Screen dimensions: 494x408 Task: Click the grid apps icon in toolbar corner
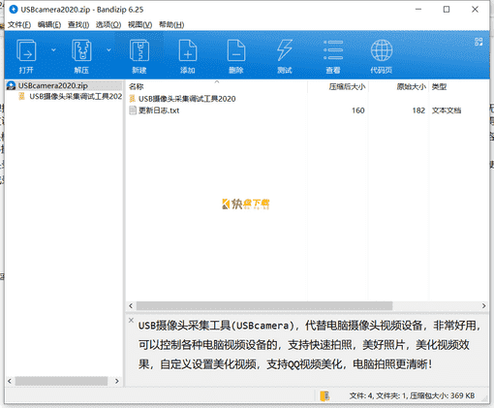point(479,42)
